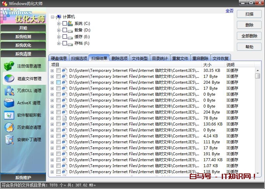Tick the 缓存 (E:) drive checkbox

pyautogui.click(x=65, y=37)
